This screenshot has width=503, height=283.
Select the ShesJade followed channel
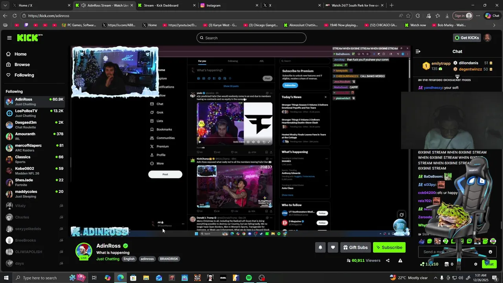coord(35,182)
